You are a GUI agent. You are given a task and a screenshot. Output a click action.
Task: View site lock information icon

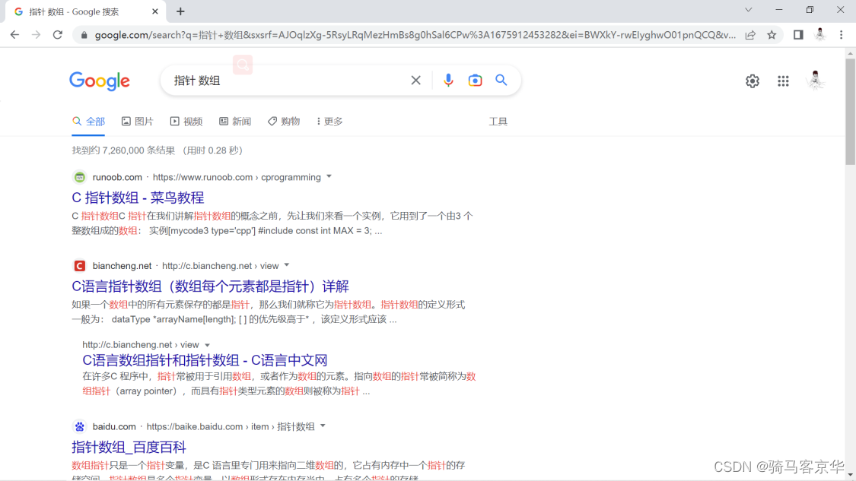[x=84, y=36]
